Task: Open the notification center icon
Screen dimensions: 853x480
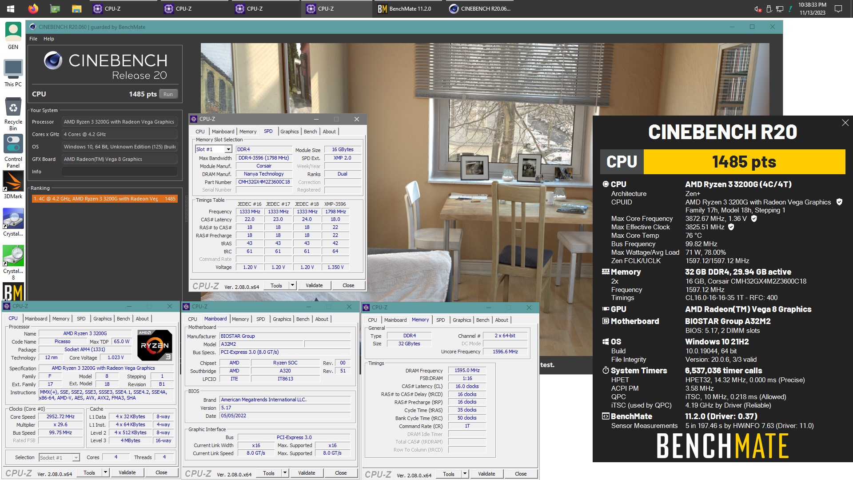Action: click(x=838, y=8)
